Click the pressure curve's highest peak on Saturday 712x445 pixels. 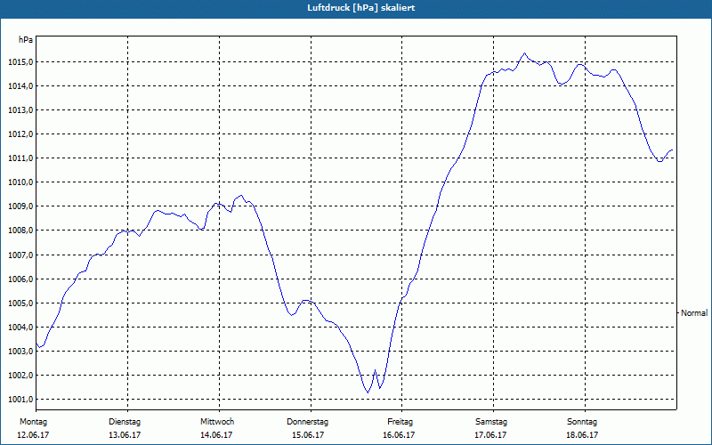click(x=524, y=53)
